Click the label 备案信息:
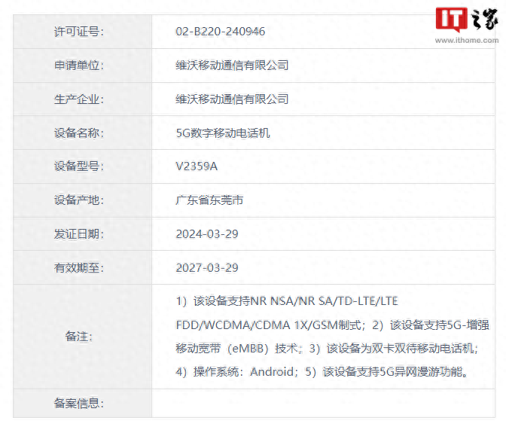 click(79, 404)
